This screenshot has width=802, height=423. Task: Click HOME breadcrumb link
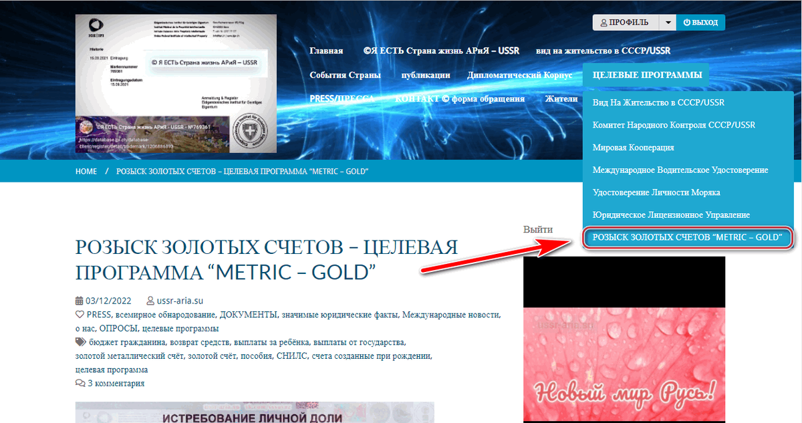86,172
